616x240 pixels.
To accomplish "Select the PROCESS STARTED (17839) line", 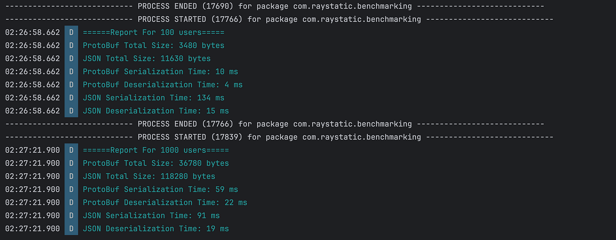I will click(279, 137).
